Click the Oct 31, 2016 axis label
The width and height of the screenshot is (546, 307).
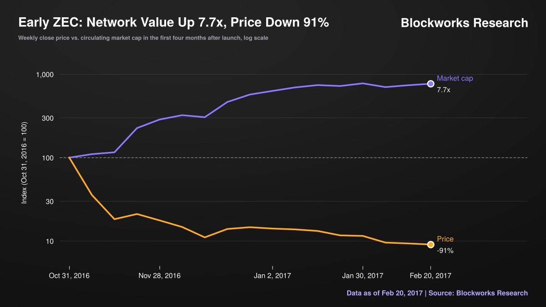(69, 276)
